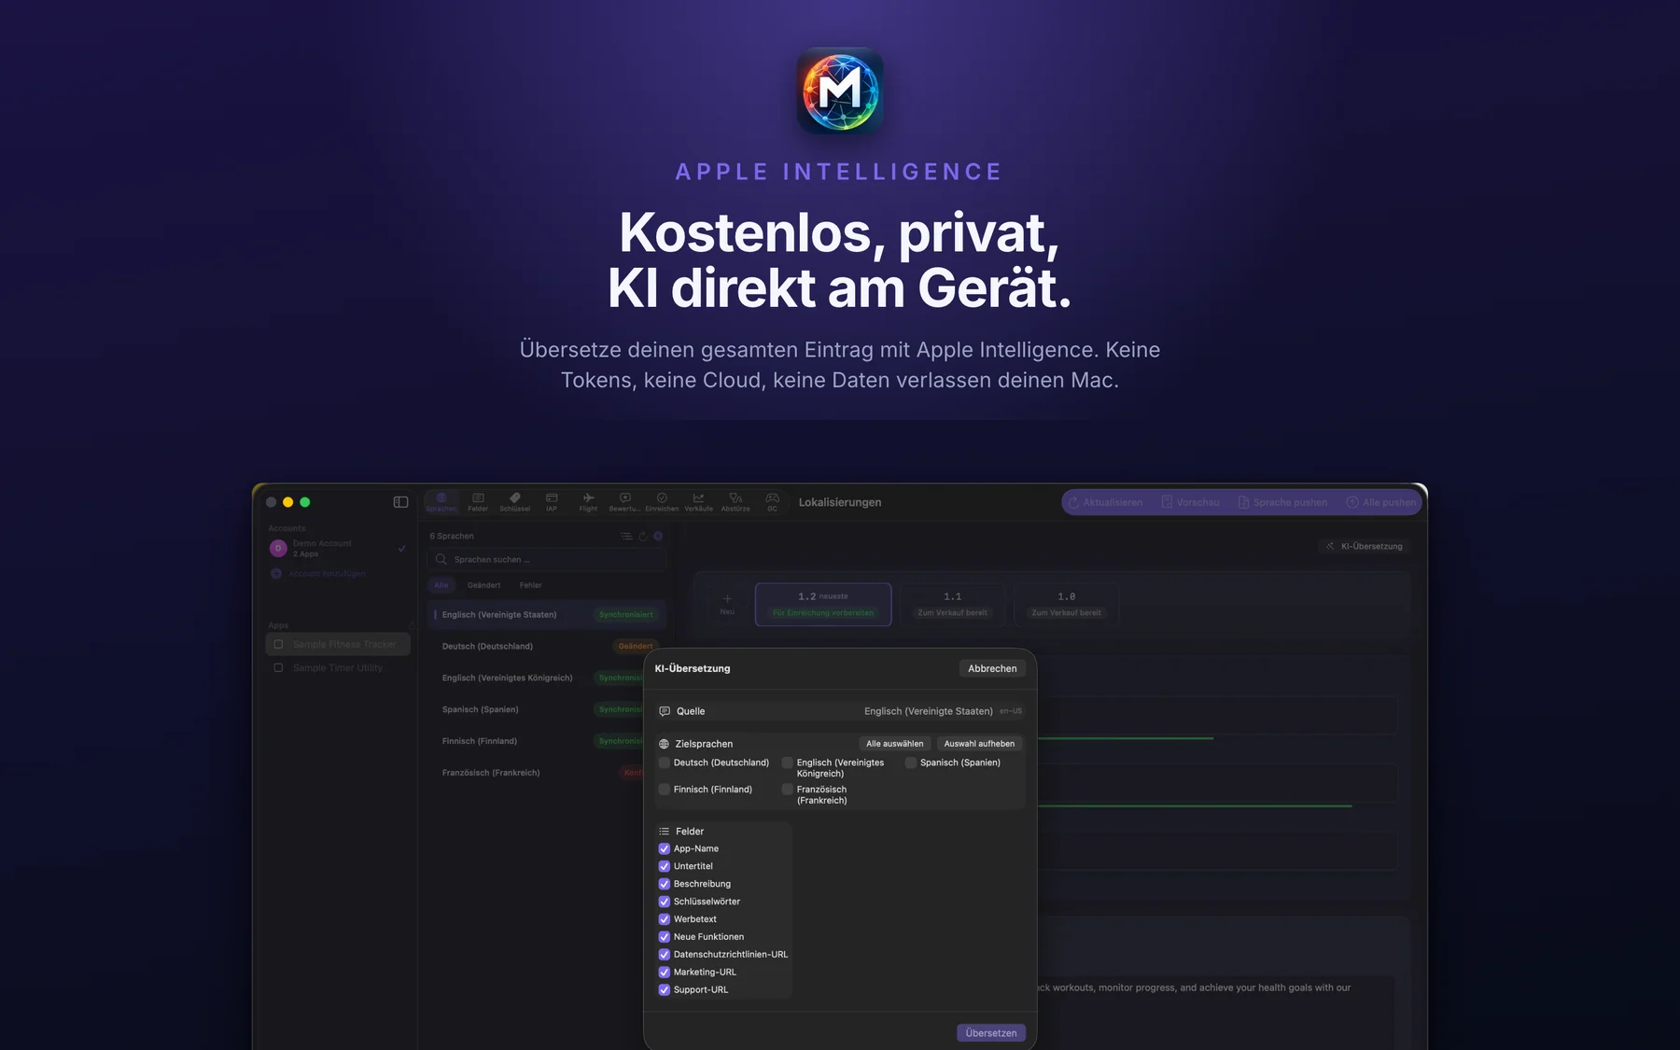
Task: Uncheck the Schlüsselwörter field checkbox
Action: [665, 902]
